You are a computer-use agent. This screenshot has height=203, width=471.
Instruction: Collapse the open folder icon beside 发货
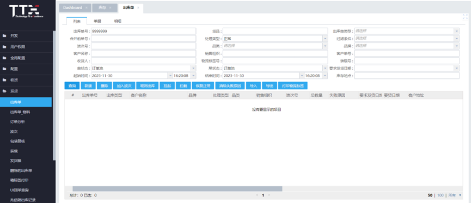point(4,91)
